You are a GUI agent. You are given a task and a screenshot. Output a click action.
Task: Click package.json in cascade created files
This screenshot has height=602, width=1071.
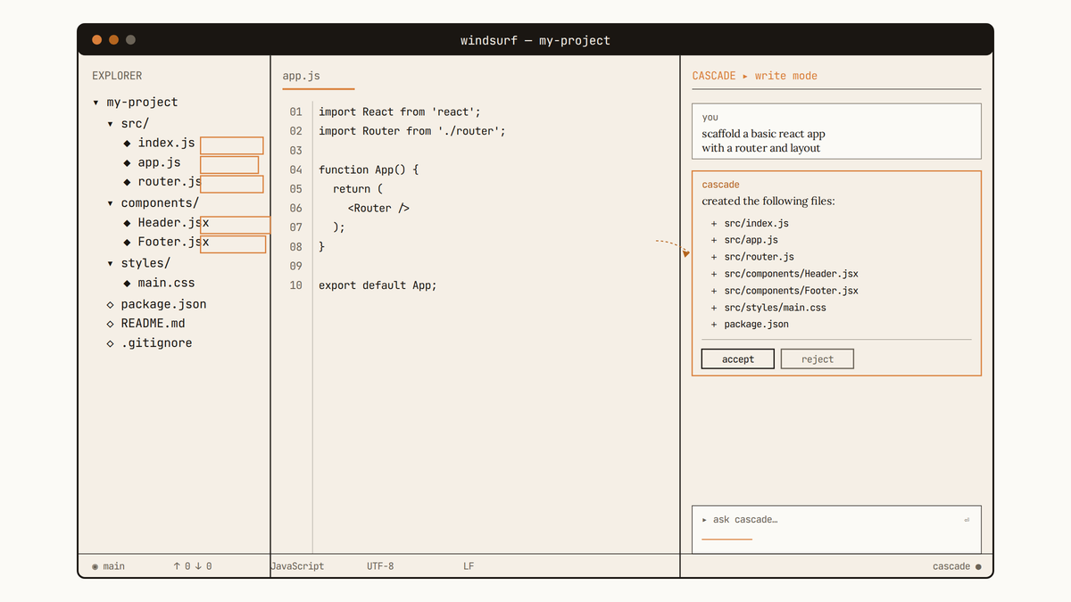[x=756, y=326]
